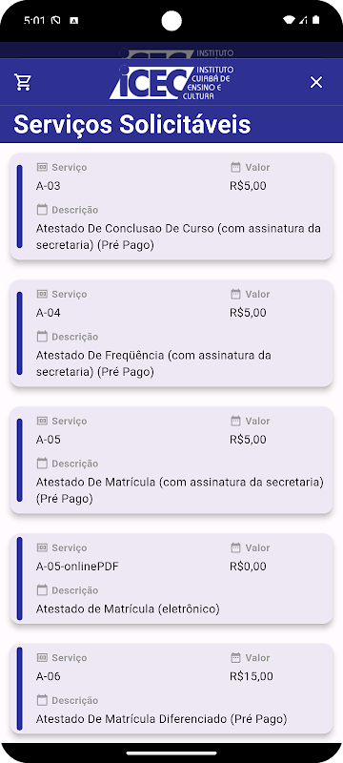Close the Serviços Solicitáveis screen

tap(316, 82)
